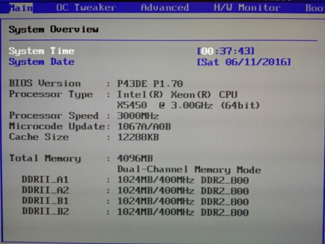Click the total memory value 4096MB

[135, 159]
